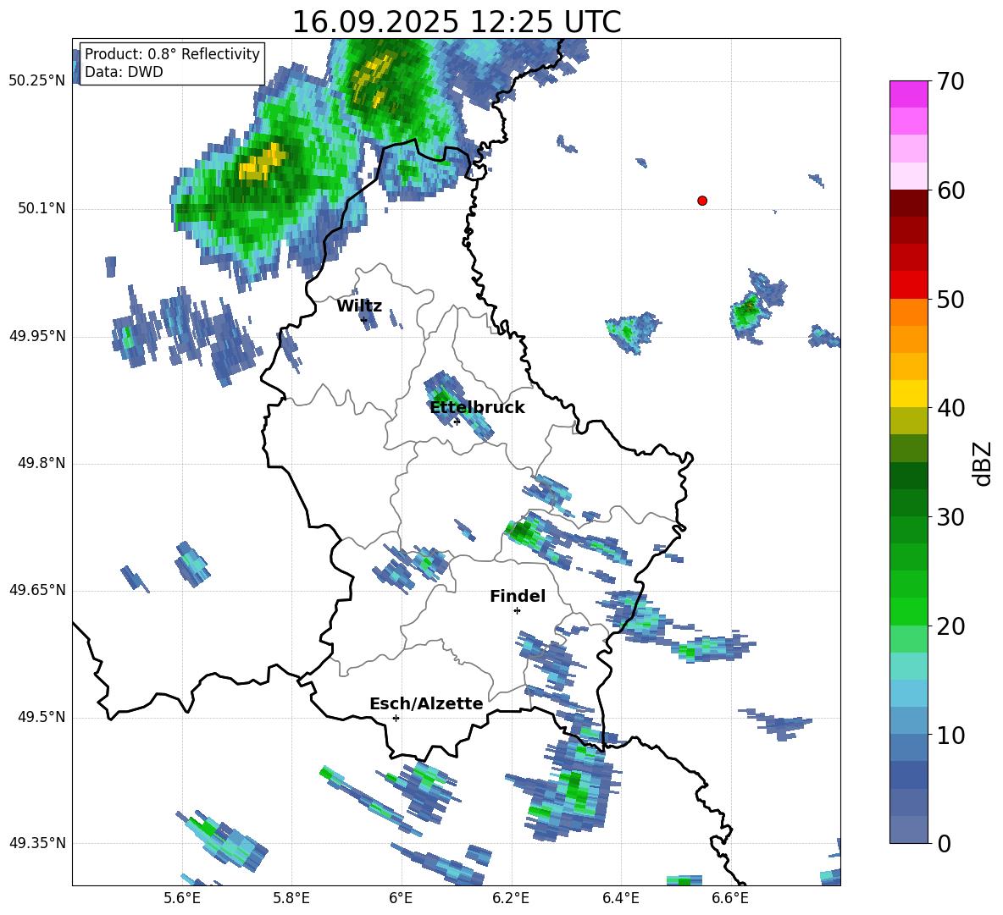Click the 5.8°E longitude label
The width and height of the screenshot is (1003, 915).
click(291, 898)
